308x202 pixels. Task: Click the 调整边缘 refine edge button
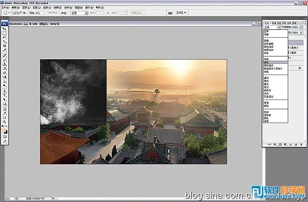[x=137, y=13]
